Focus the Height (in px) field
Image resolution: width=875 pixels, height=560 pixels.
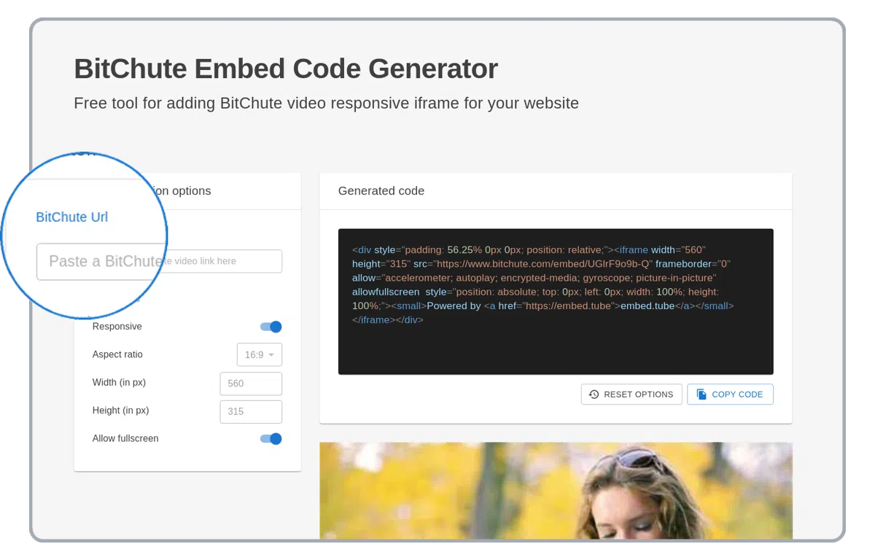251,411
